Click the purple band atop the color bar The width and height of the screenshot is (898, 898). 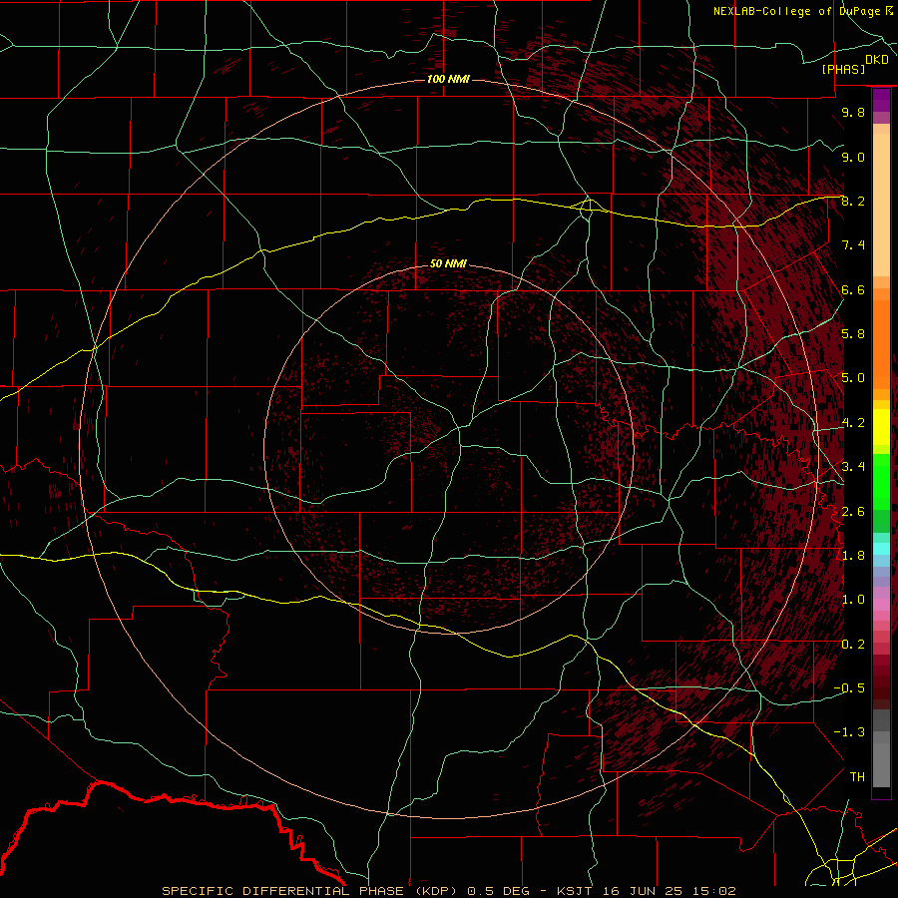pos(881,101)
